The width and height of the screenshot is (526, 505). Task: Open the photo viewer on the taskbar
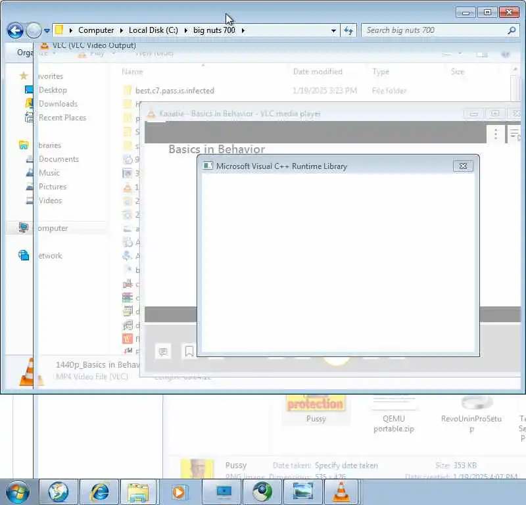coord(303,493)
